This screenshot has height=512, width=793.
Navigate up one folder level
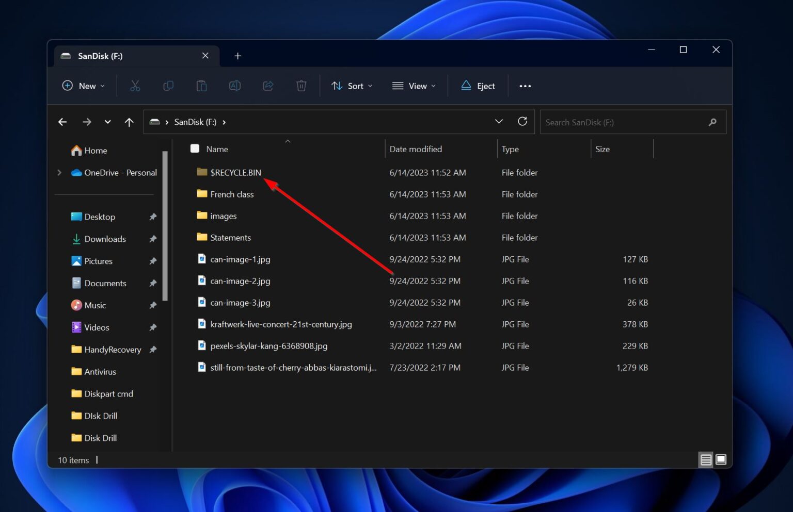pos(129,122)
